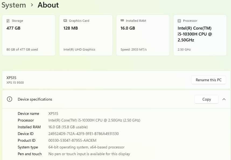Select the About breadcrumb heading
The height and width of the screenshot is (160, 231).
(x=48, y=5)
